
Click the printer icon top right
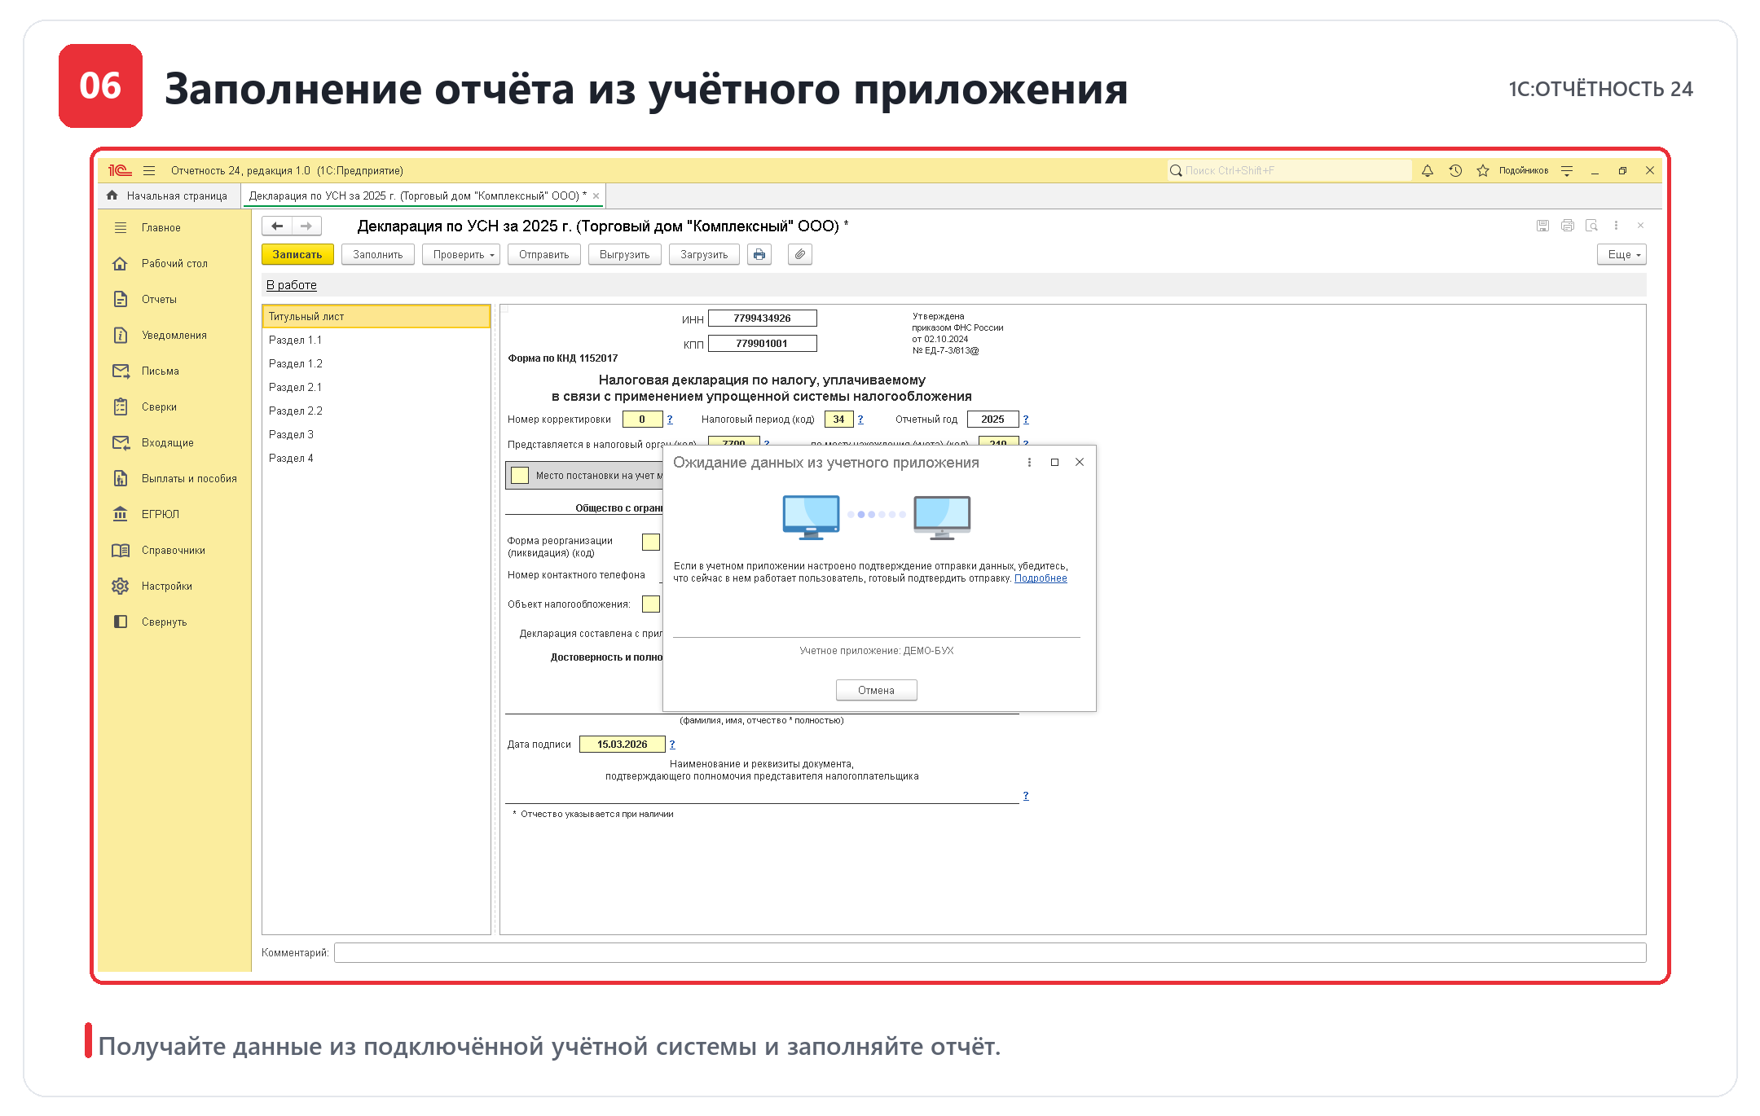1567,226
